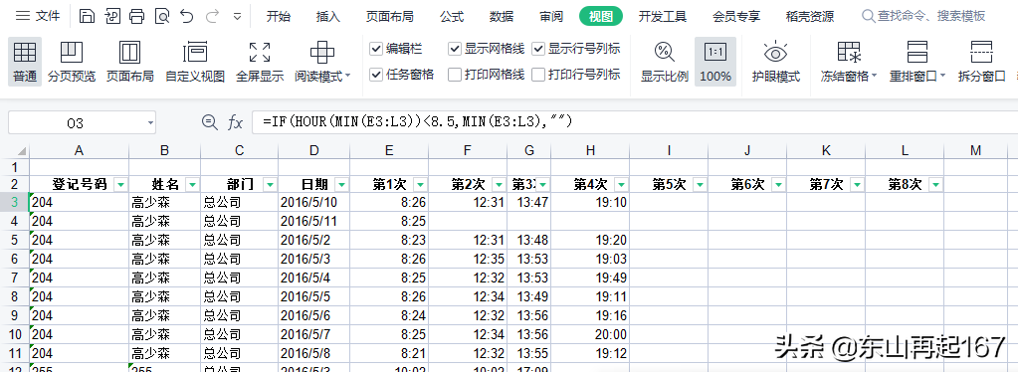Viewport: 1018px width, 372px height.
Task: Uncheck 显示行号列标 checkbox
Action: pyautogui.click(x=537, y=48)
